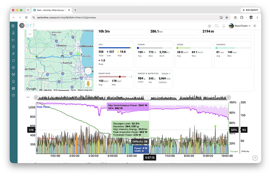Image resolution: width=271 pixels, height=176 pixels.
Task: Zoom out the map with minus button
Action: [x=30, y=34]
